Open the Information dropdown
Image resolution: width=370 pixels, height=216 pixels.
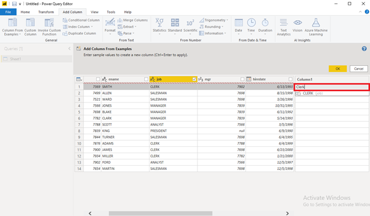point(225,34)
